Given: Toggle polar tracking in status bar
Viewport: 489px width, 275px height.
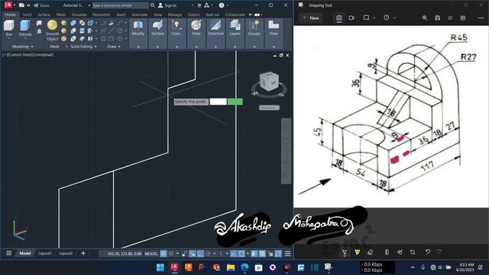Looking at the screenshot, I should [x=208, y=254].
